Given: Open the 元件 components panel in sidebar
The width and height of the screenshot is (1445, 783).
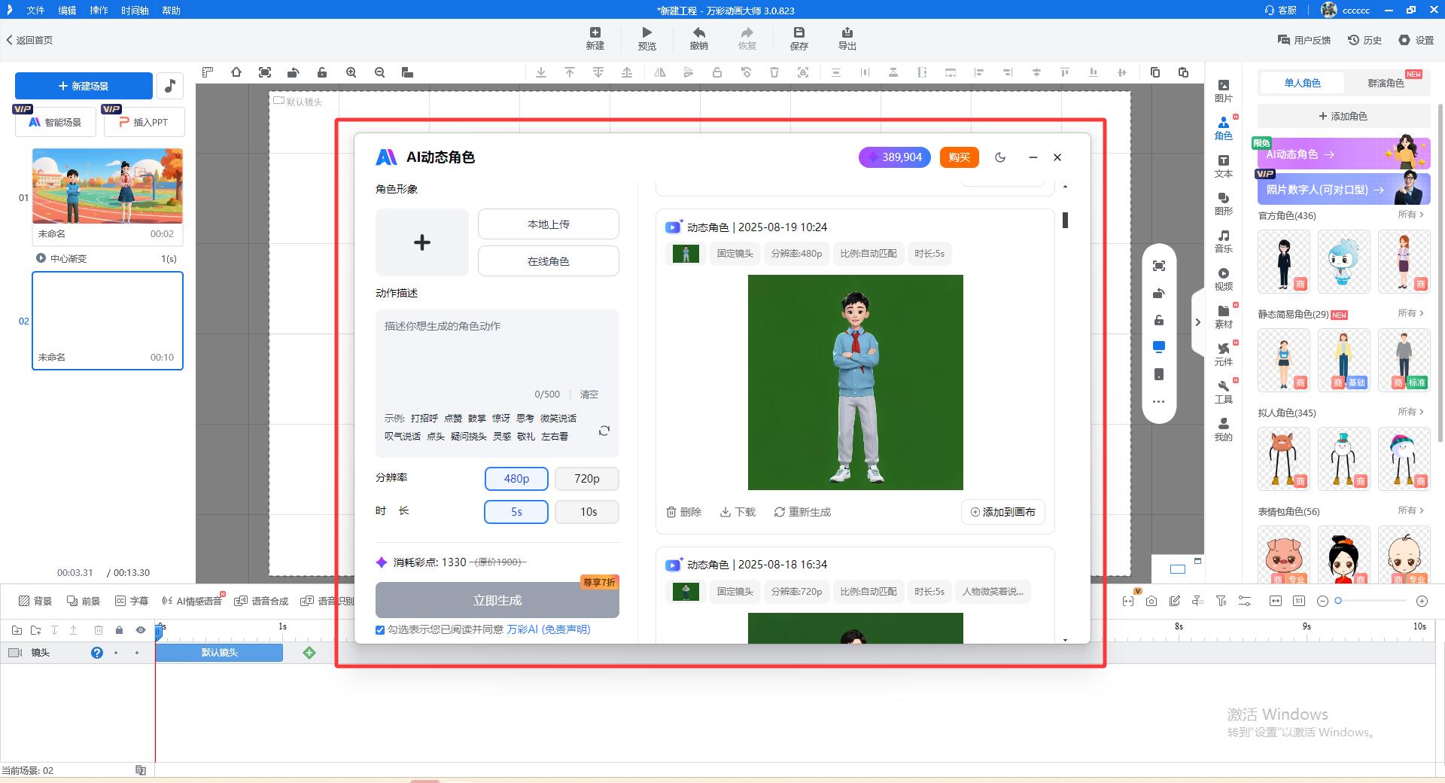Looking at the screenshot, I should (1223, 355).
